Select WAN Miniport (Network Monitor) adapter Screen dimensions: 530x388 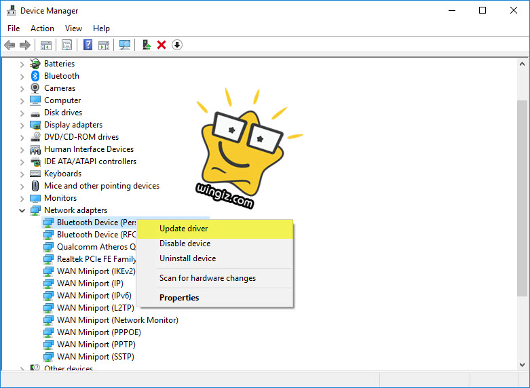(117, 320)
